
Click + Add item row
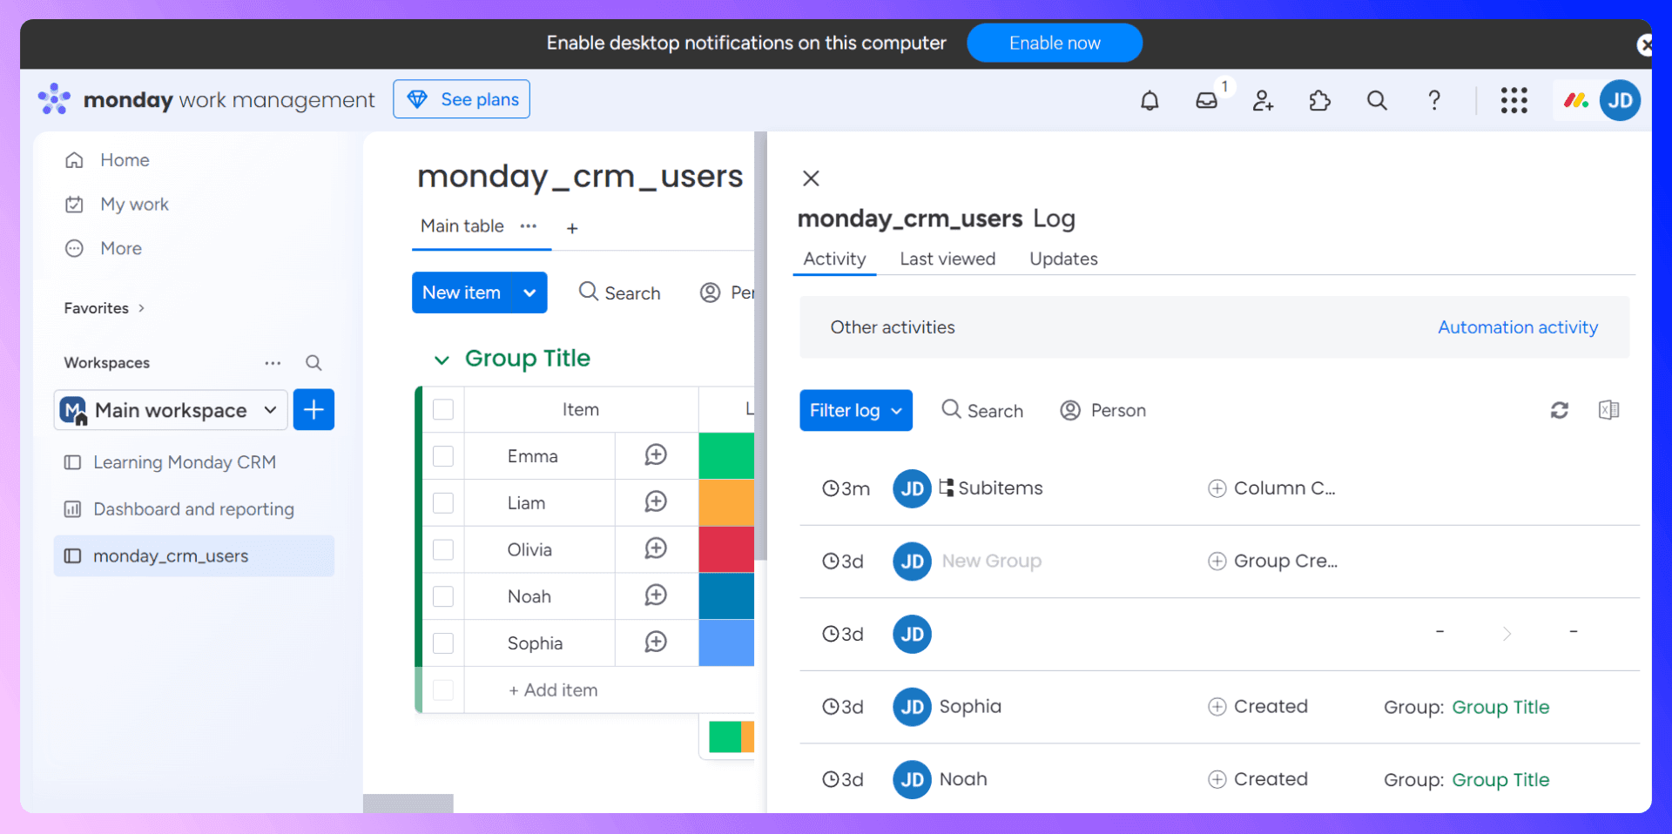(x=553, y=690)
